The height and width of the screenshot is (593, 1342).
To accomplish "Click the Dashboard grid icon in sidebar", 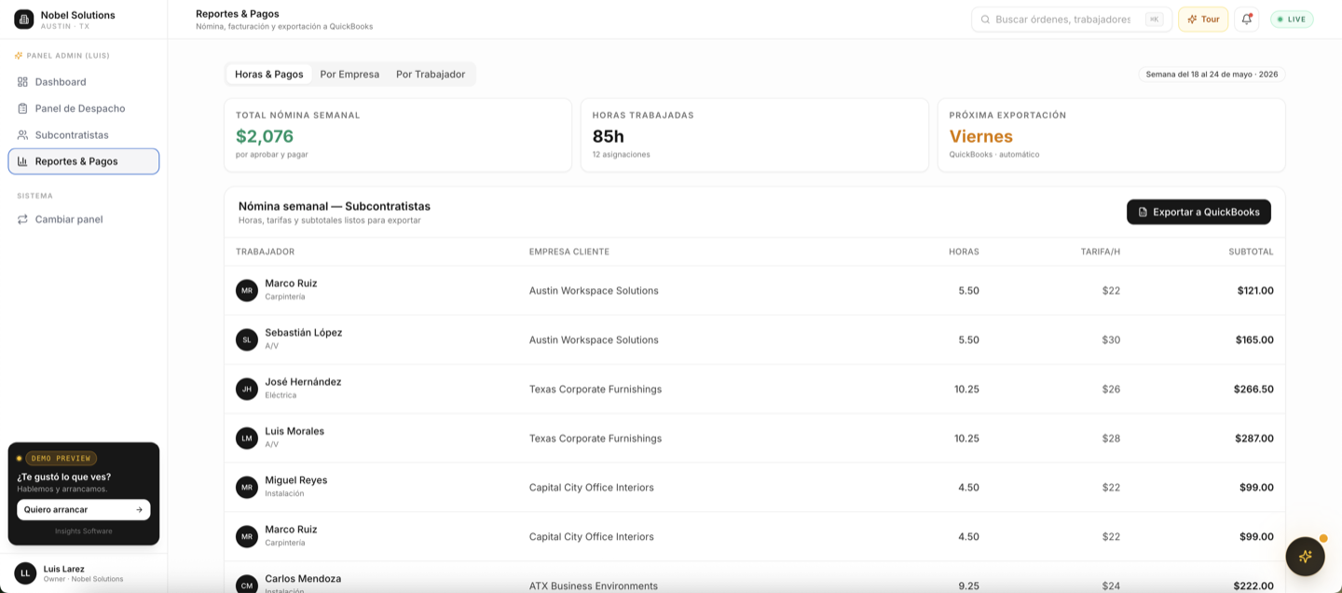I will pyautogui.click(x=22, y=82).
